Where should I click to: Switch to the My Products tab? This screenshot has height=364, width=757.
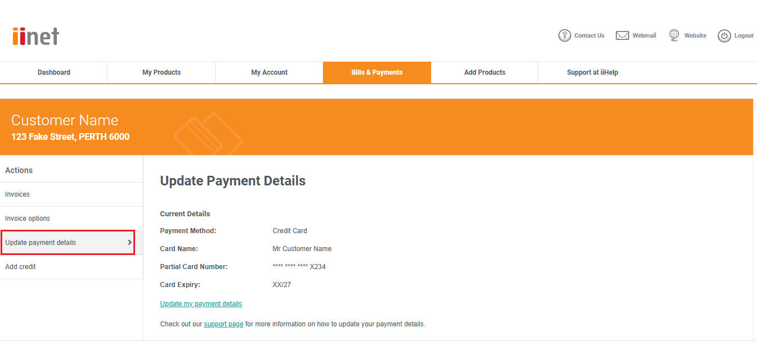(162, 72)
